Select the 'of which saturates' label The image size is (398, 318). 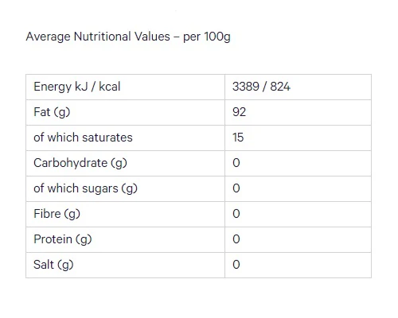(83, 138)
